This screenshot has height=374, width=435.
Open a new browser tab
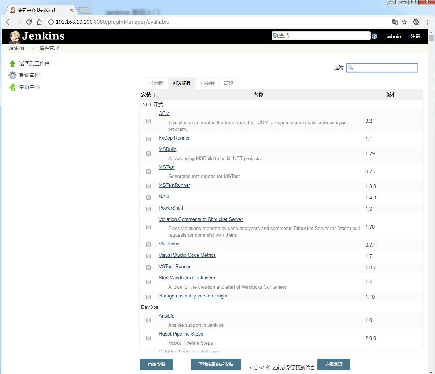point(85,11)
